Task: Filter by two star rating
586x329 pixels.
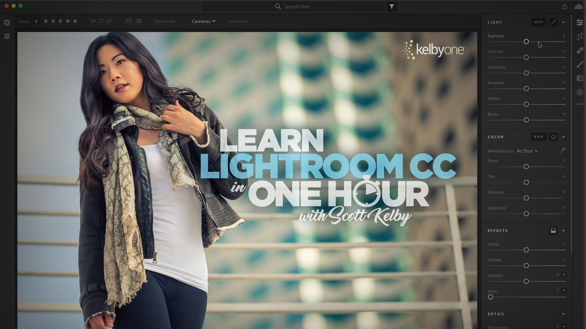Action: (x=53, y=21)
